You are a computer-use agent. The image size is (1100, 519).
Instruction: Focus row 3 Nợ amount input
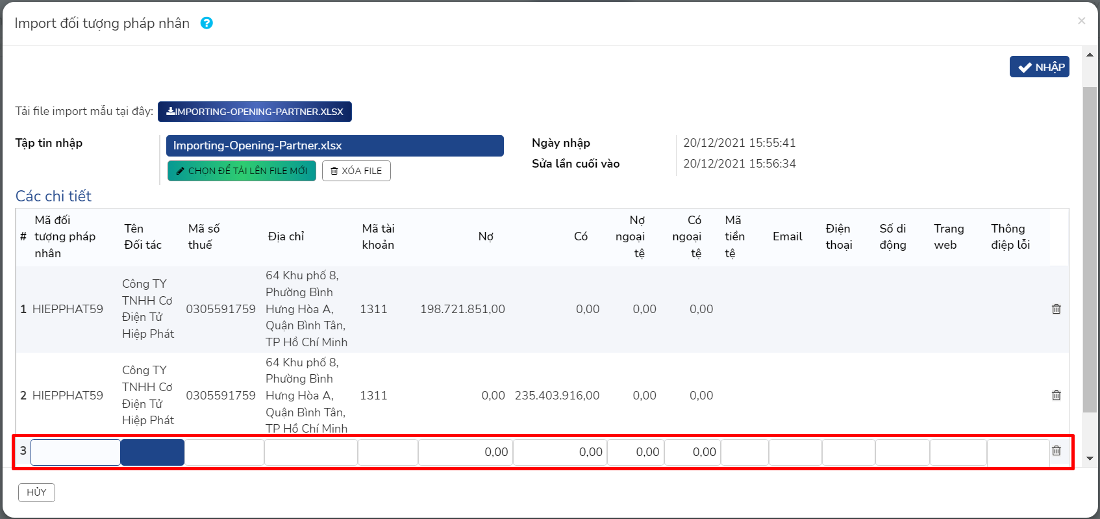[x=466, y=452]
